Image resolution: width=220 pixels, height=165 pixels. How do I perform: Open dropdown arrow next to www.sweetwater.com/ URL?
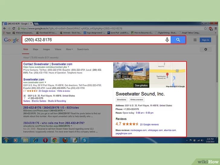pos(45,82)
